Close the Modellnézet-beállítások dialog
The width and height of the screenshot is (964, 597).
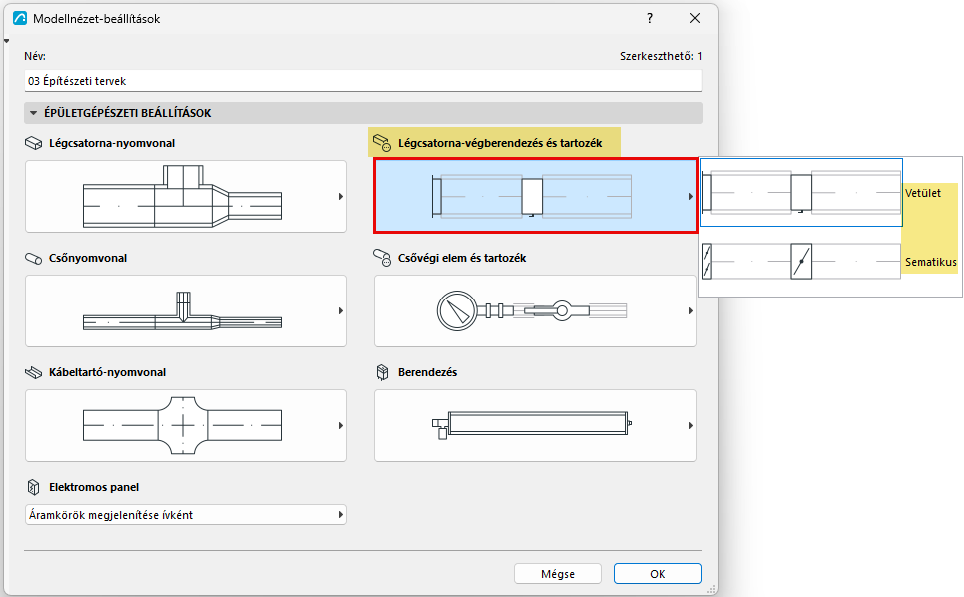695,18
